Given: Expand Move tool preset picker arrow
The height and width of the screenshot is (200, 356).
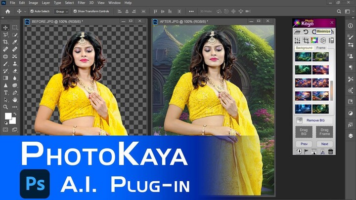Looking at the screenshot, I should pyautogui.click(x=25, y=11).
